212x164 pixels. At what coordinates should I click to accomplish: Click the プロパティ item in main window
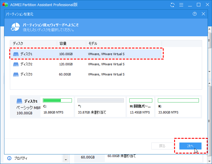(x=21, y=158)
